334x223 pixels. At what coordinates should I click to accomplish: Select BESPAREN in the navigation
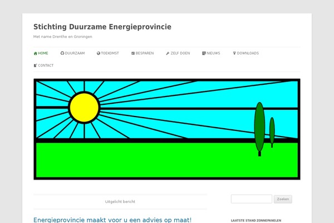coord(143,54)
